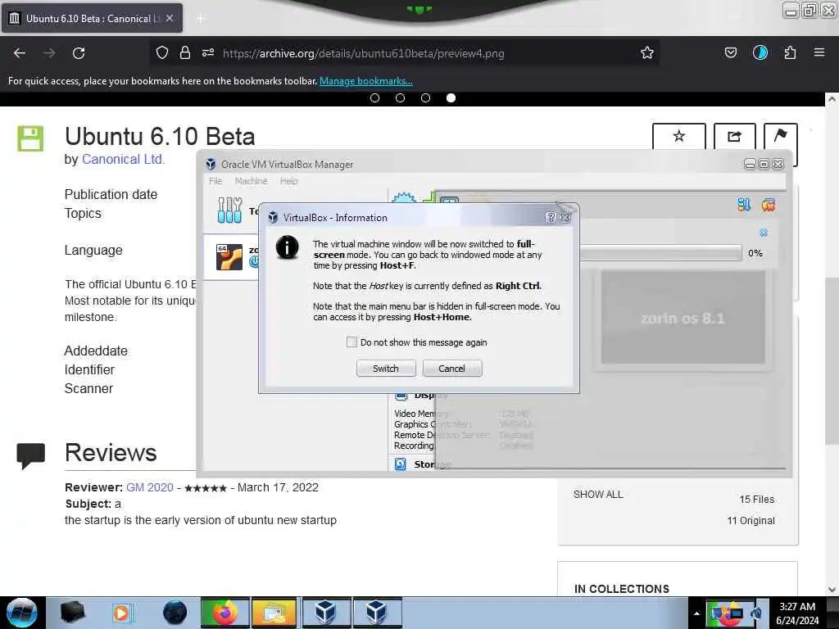
Task: Click the Canonical Ltd. author link
Action: coord(123,160)
